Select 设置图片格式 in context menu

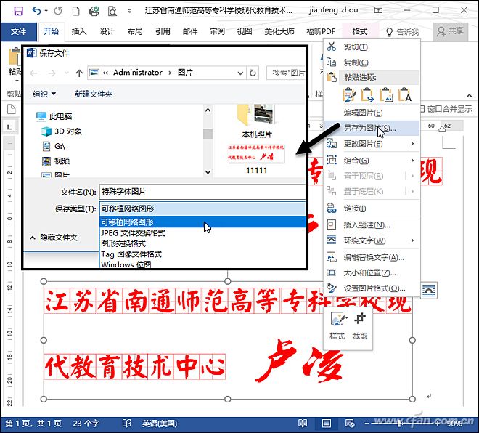372,288
